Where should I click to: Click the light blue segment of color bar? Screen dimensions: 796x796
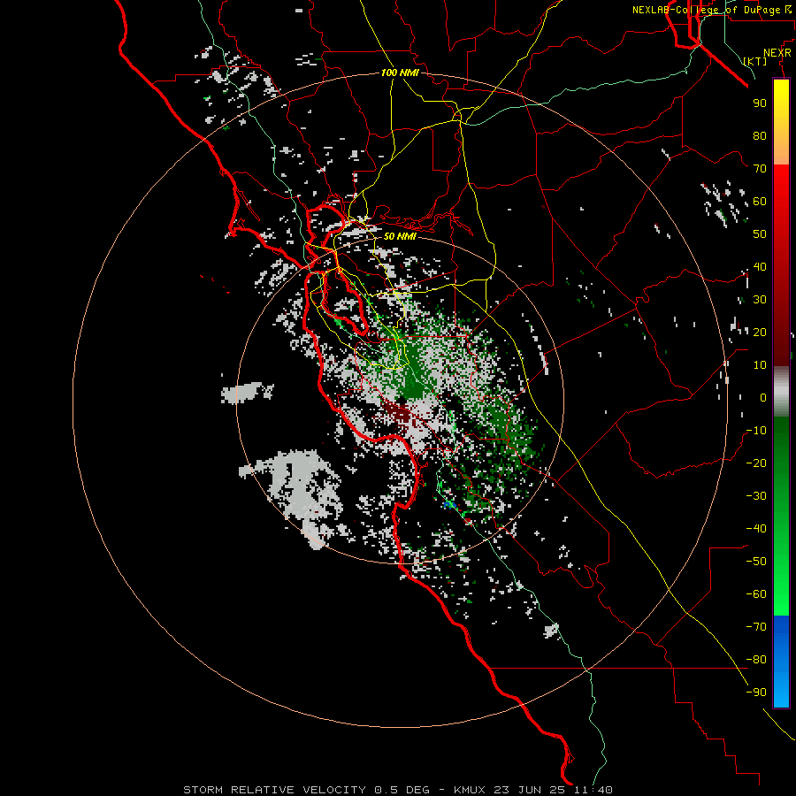781,691
